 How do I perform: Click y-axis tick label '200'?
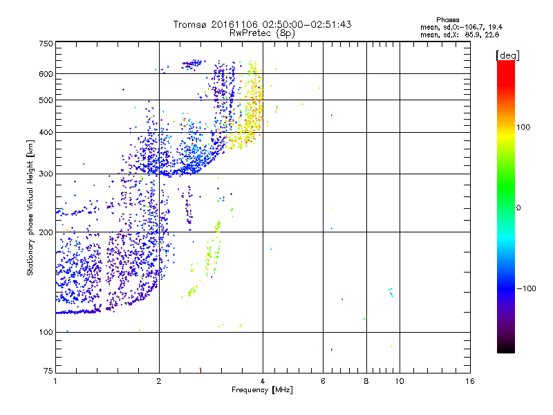(x=46, y=232)
